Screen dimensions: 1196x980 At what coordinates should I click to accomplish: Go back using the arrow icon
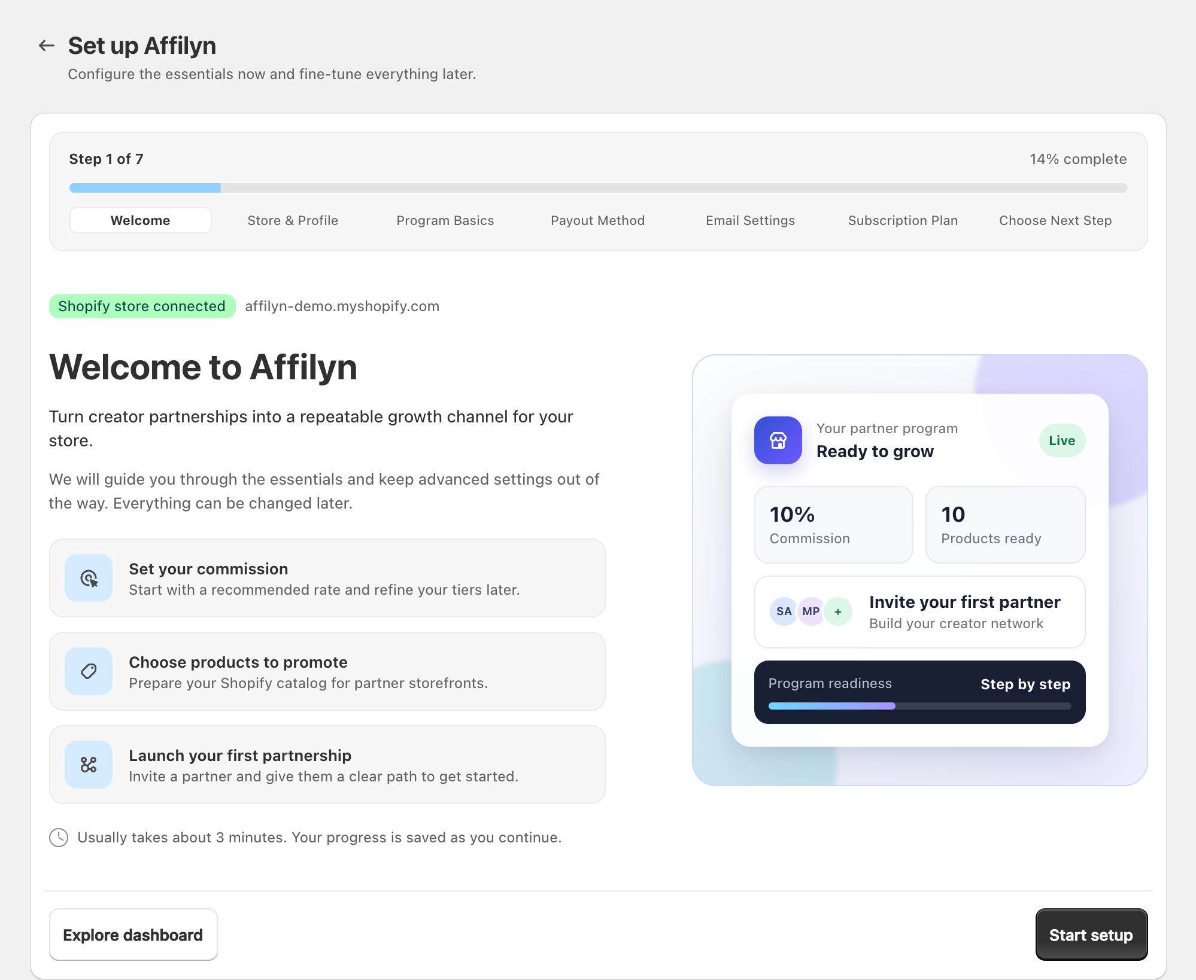47,45
